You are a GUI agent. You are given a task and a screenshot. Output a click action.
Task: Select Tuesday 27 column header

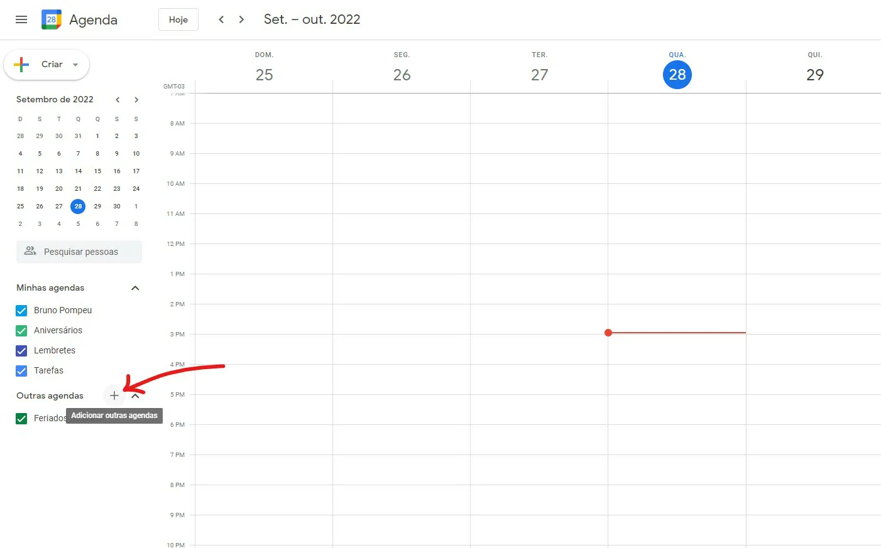[x=540, y=75]
